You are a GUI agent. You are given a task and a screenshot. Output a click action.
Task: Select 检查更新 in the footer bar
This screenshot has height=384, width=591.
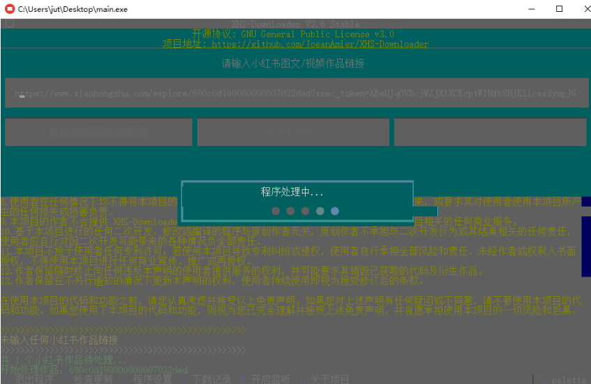click(x=88, y=379)
